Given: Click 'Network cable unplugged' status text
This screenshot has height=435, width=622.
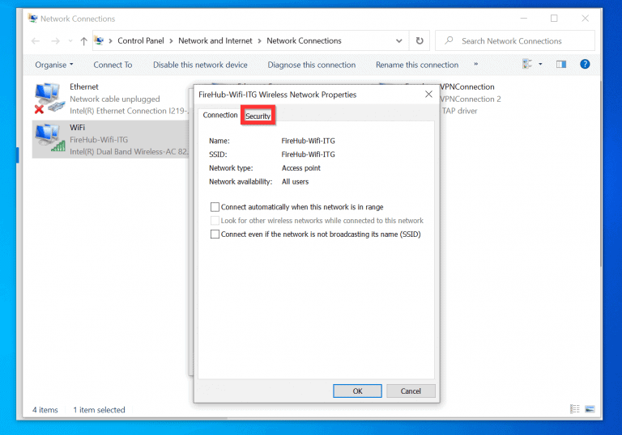Looking at the screenshot, I should pos(115,99).
